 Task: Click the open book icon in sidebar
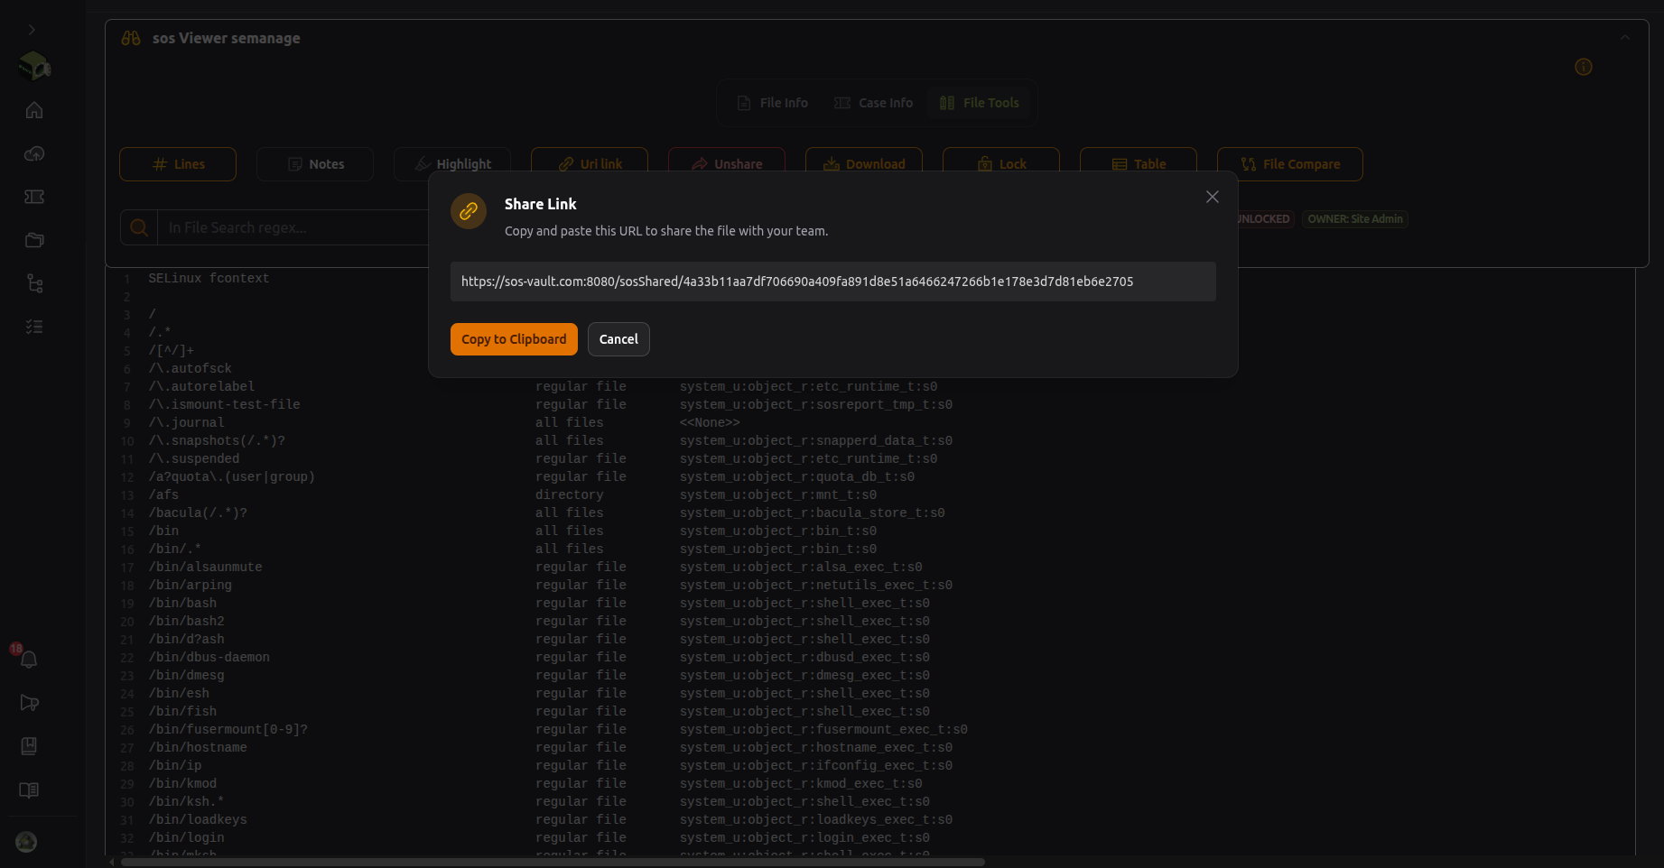pos(29,790)
